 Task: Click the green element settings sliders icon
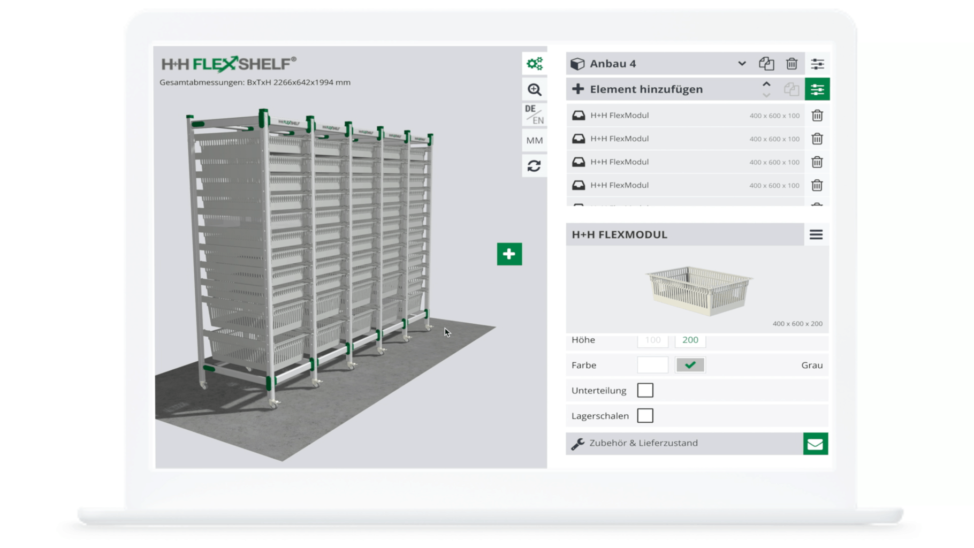817,89
